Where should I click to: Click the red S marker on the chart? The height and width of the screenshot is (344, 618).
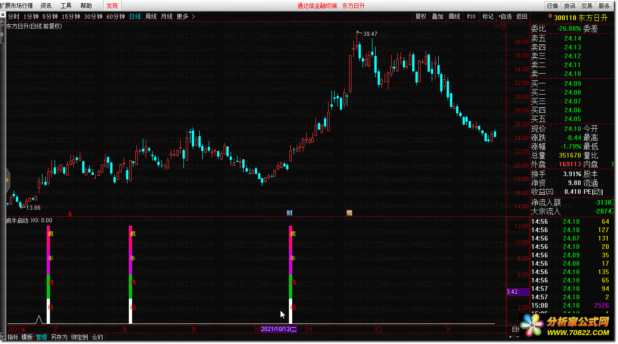[x=70, y=214]
